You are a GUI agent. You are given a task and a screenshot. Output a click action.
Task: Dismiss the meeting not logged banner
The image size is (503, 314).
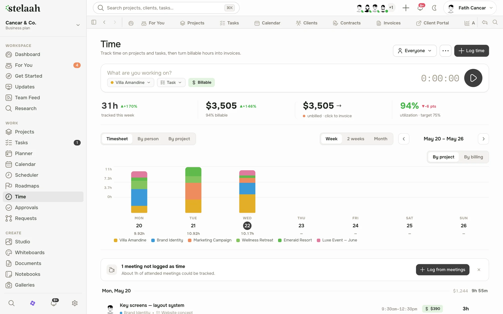(x=479, y=270)
